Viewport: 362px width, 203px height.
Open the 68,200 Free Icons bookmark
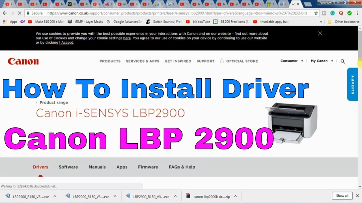point(231,22)
